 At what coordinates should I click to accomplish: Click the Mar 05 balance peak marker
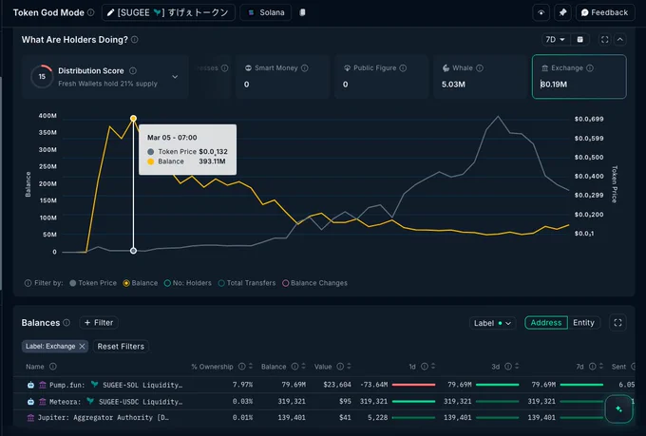point(133,119)
